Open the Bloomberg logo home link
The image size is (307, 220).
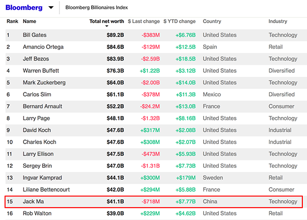[x=24, y=8]
